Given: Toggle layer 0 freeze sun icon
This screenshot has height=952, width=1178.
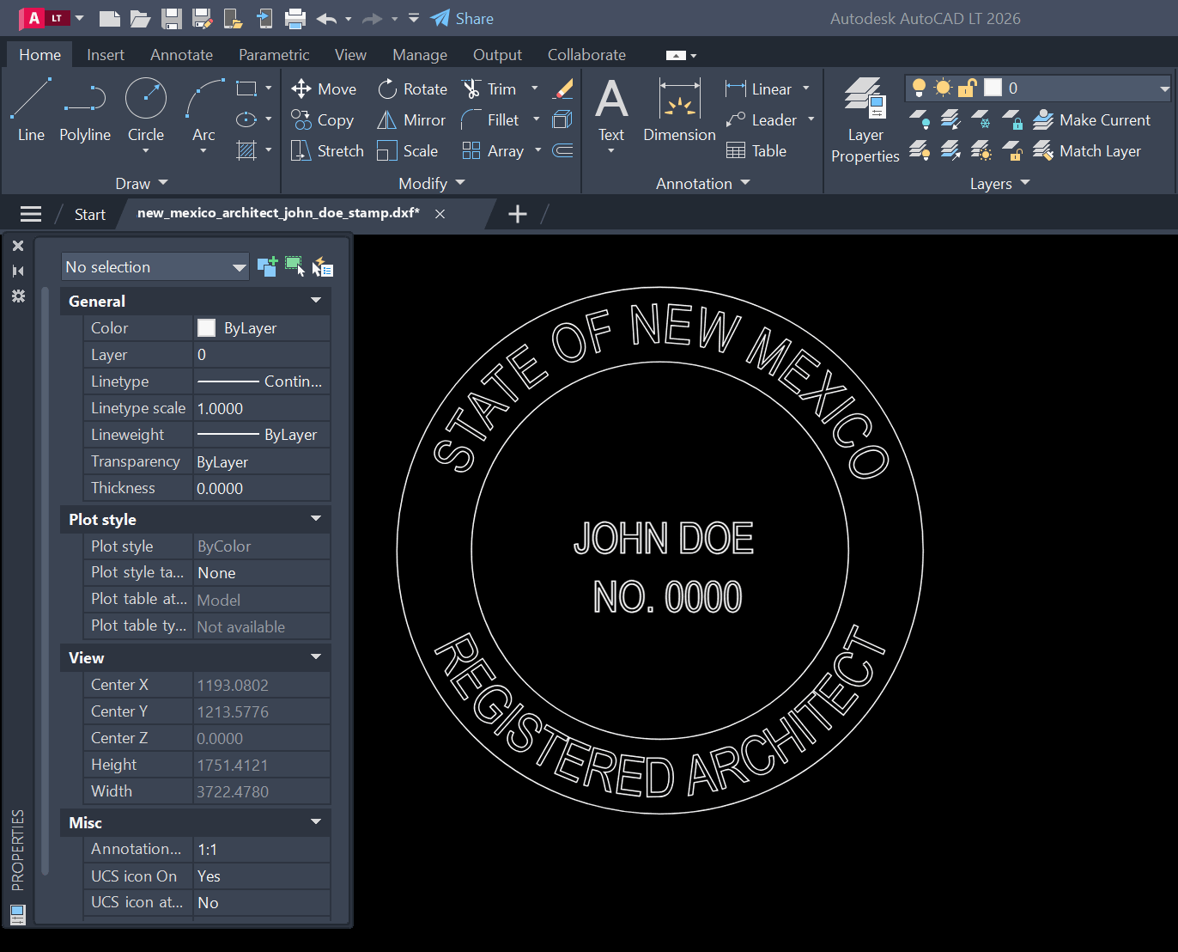Looking at the screenshot, I should [943, 88].
